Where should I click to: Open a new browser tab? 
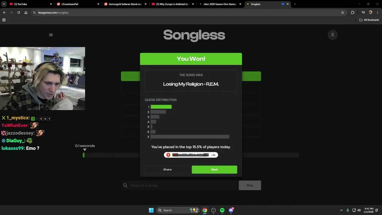coord(295,4)
